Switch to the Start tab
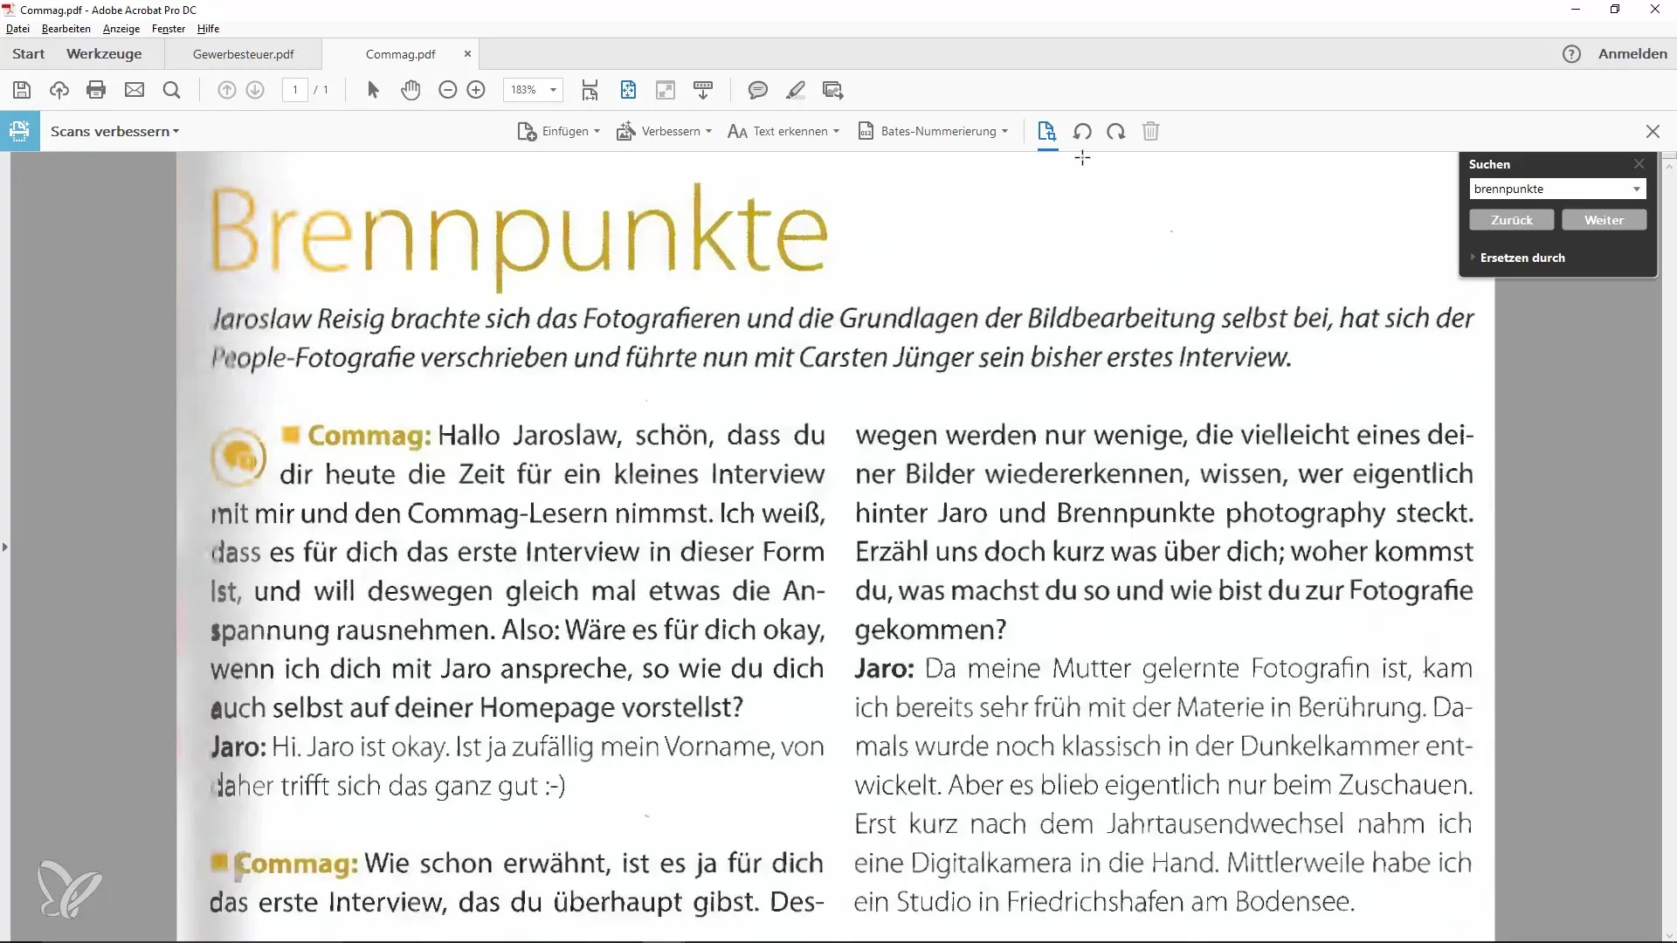The height and width of the screenshot is (943, 1677). pos(29,54)
